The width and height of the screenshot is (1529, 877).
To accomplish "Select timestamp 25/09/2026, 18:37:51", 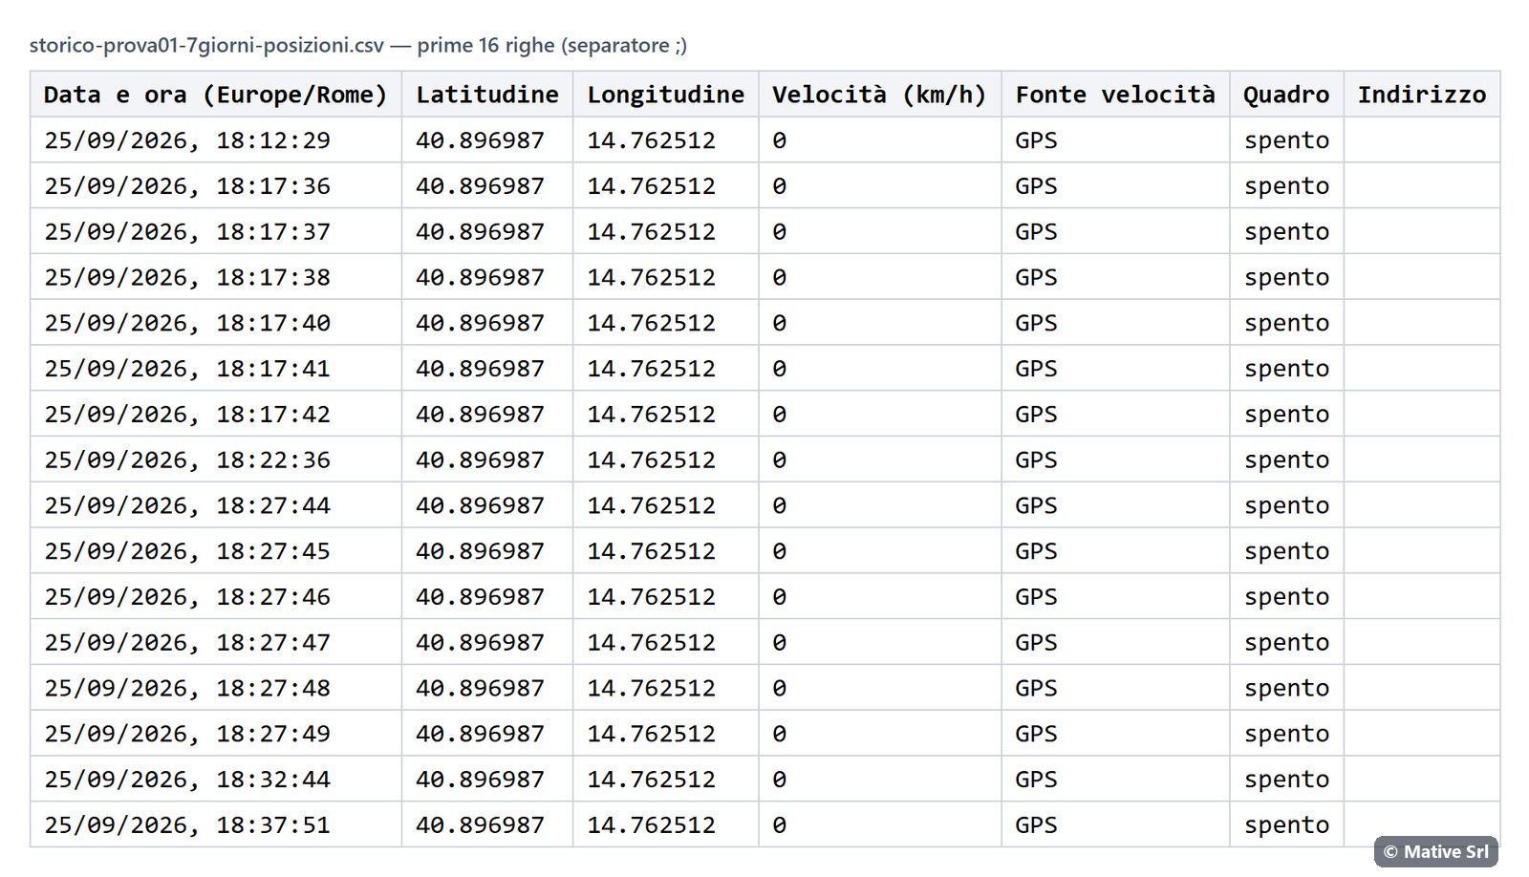I will (x=187, y=825).
